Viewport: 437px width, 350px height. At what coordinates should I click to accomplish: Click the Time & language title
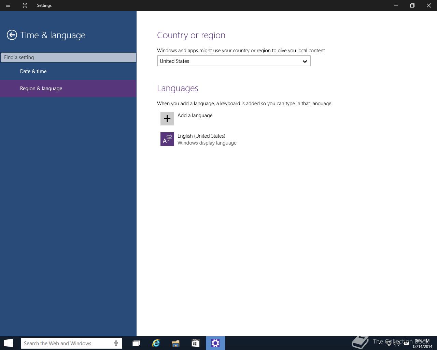[53, 35]
